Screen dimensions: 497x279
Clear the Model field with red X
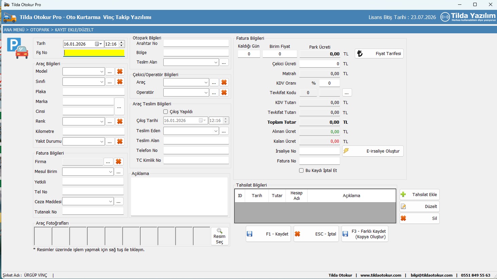click(x=119, y=71)
